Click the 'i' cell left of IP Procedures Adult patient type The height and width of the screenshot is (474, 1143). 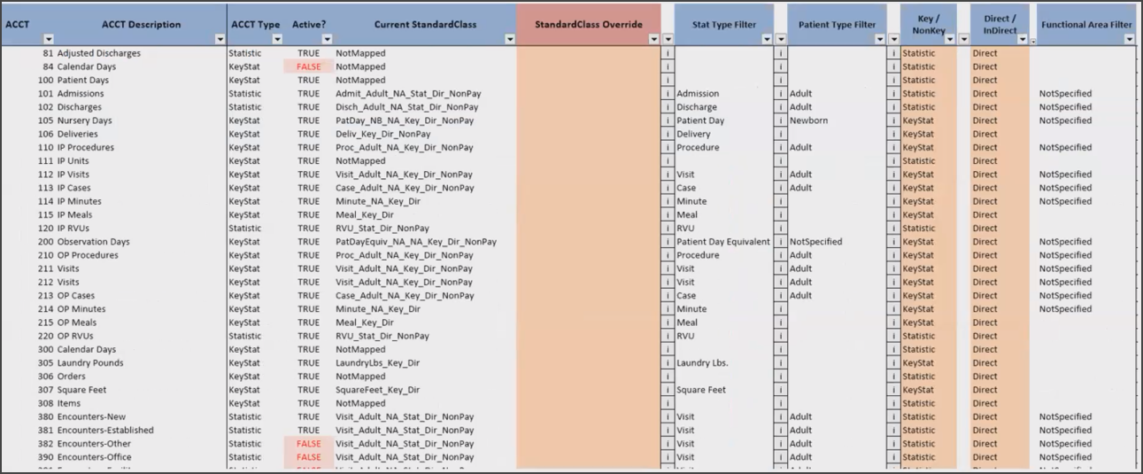point(781,147)
